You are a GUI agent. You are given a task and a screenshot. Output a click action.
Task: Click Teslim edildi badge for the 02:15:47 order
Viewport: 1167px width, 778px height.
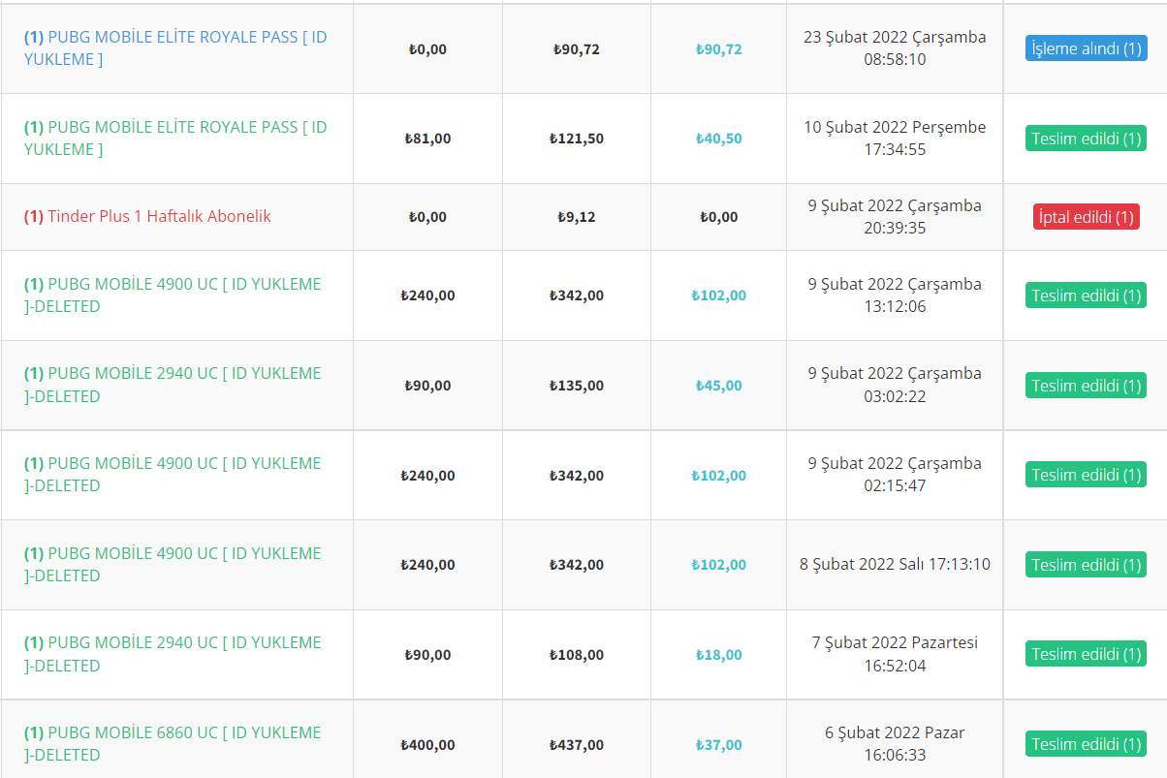pos(1086,475)
